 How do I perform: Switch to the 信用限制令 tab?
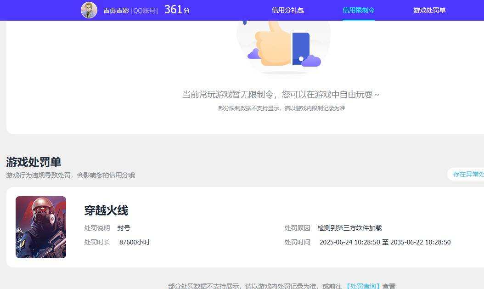pos(358,10)
